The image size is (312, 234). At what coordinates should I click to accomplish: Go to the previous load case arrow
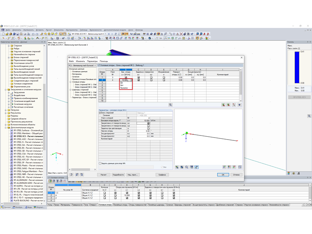109,34
